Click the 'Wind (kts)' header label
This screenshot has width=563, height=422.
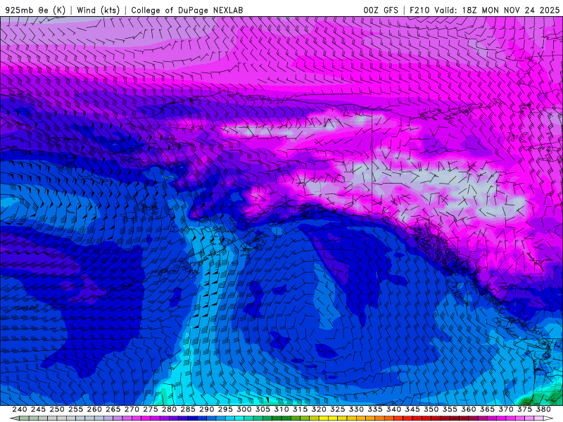click(98, 10)
